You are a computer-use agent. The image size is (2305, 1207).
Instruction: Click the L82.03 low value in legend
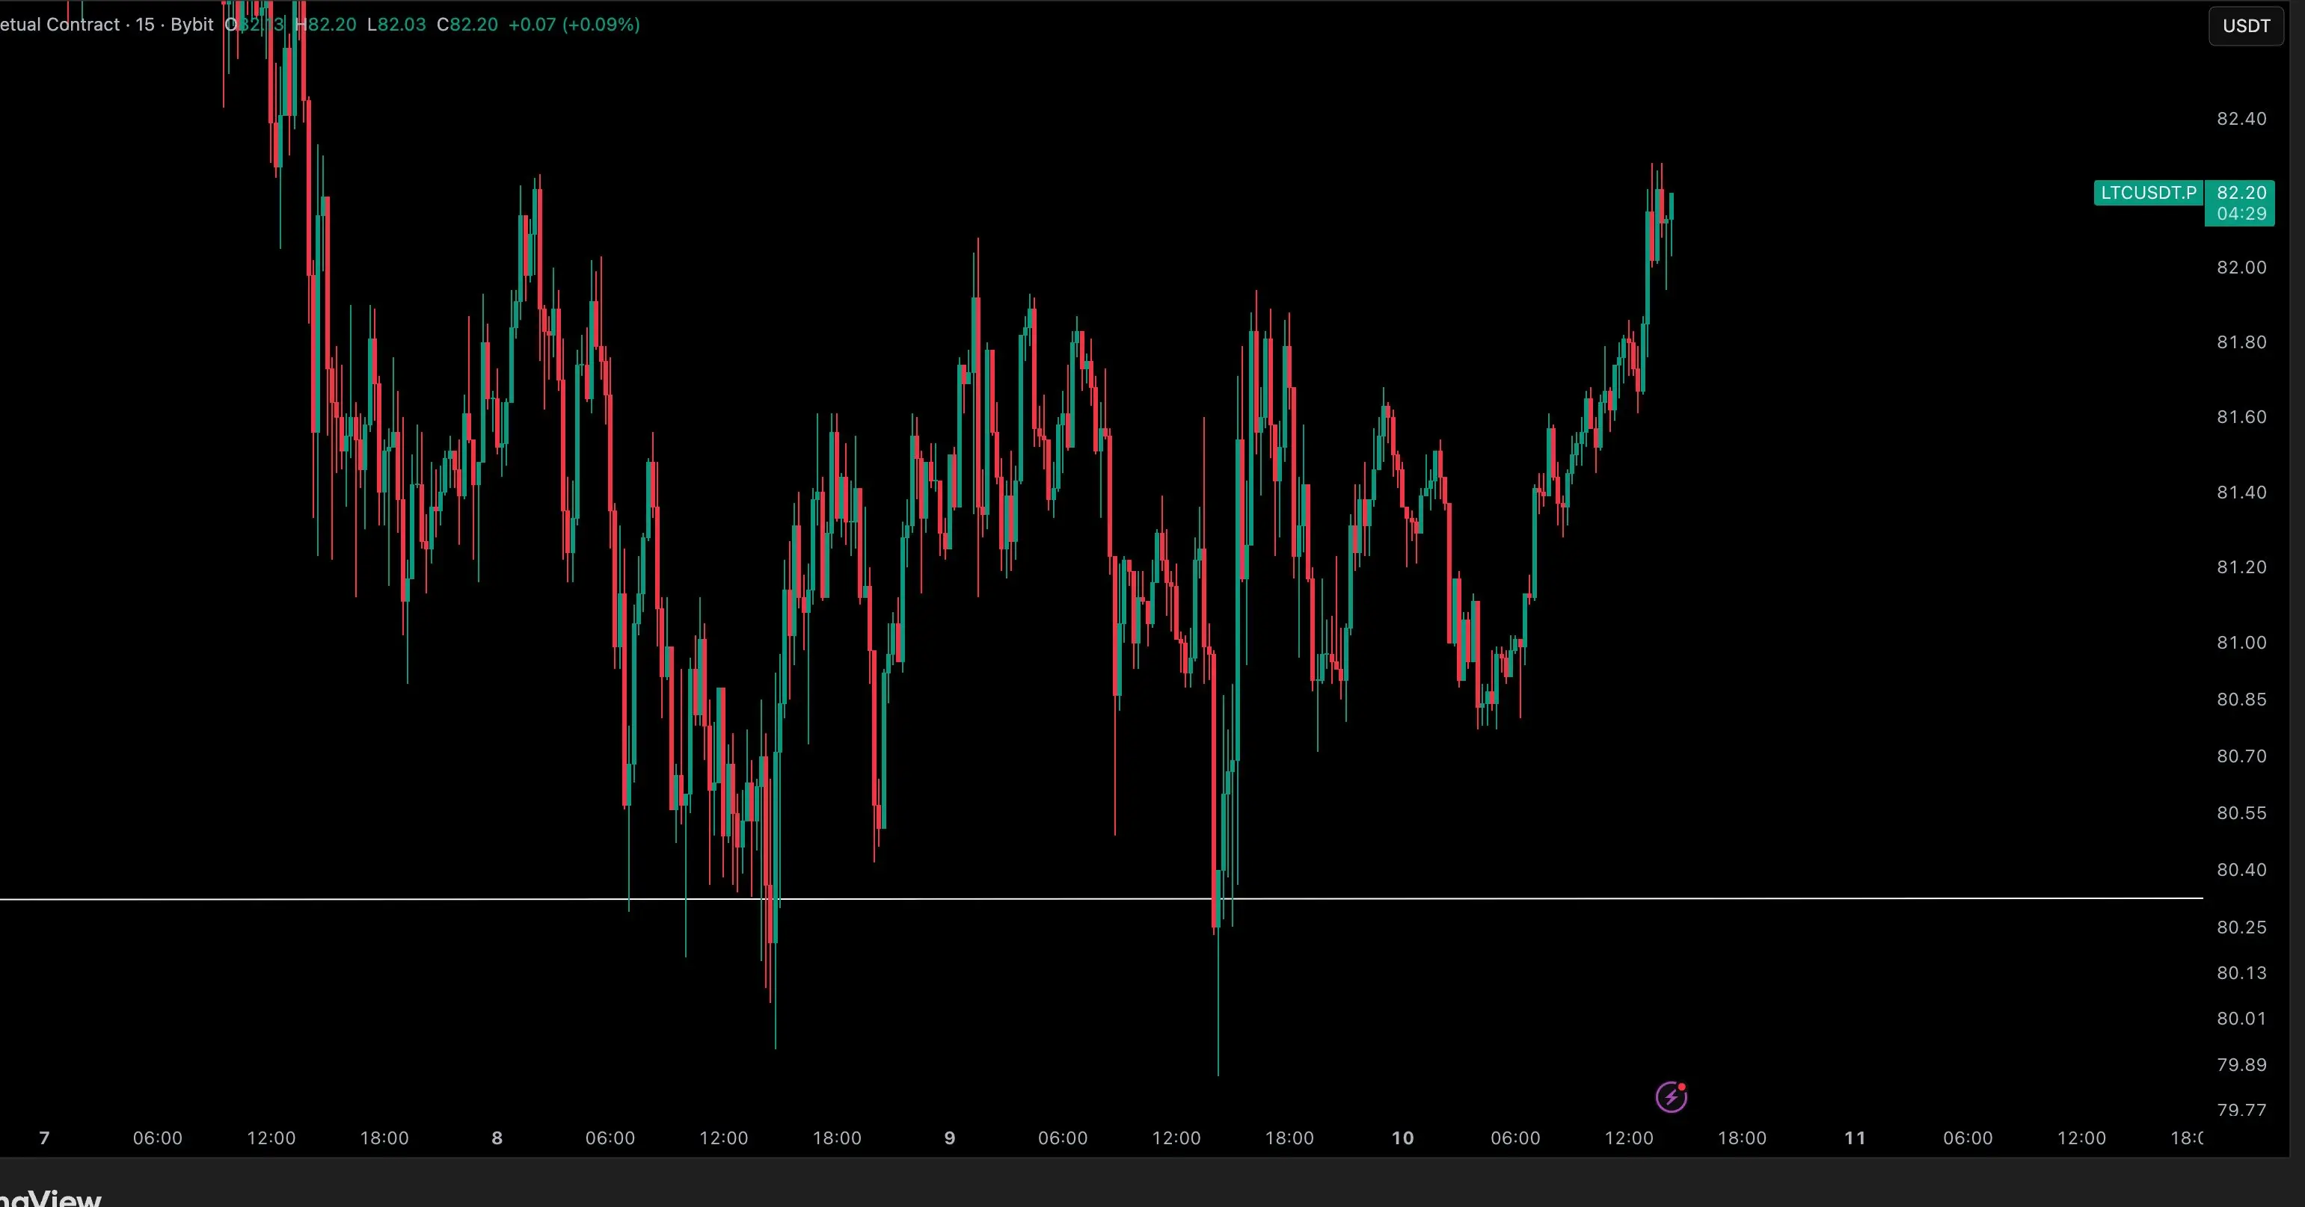[x=396, y=25]
